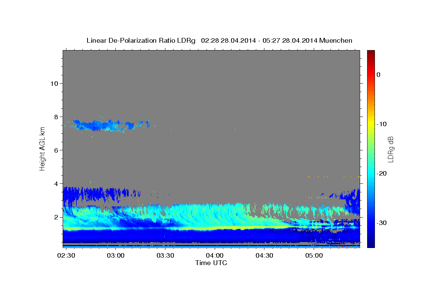Click the height tick label '8'
This screenshot has height=297, width=445.
click(x=56, y=117)
